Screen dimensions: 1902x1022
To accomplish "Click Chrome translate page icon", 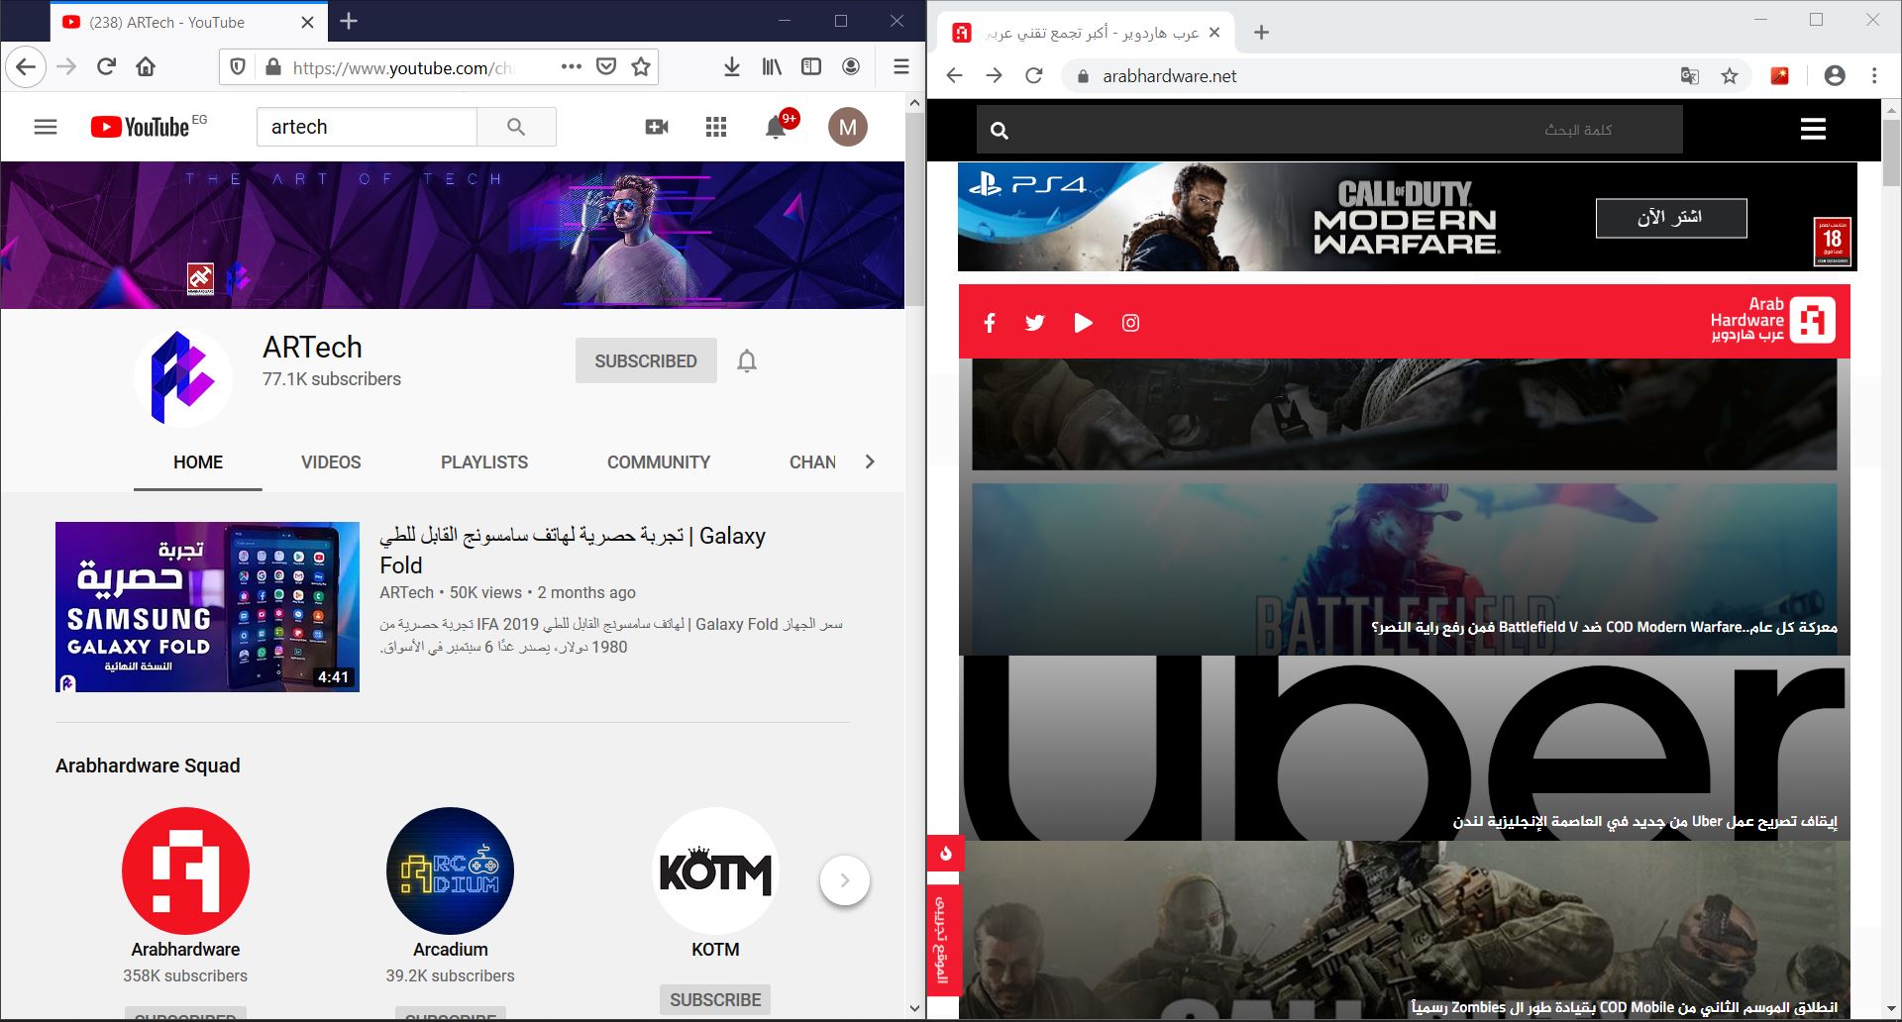I will pos(1690,76).
